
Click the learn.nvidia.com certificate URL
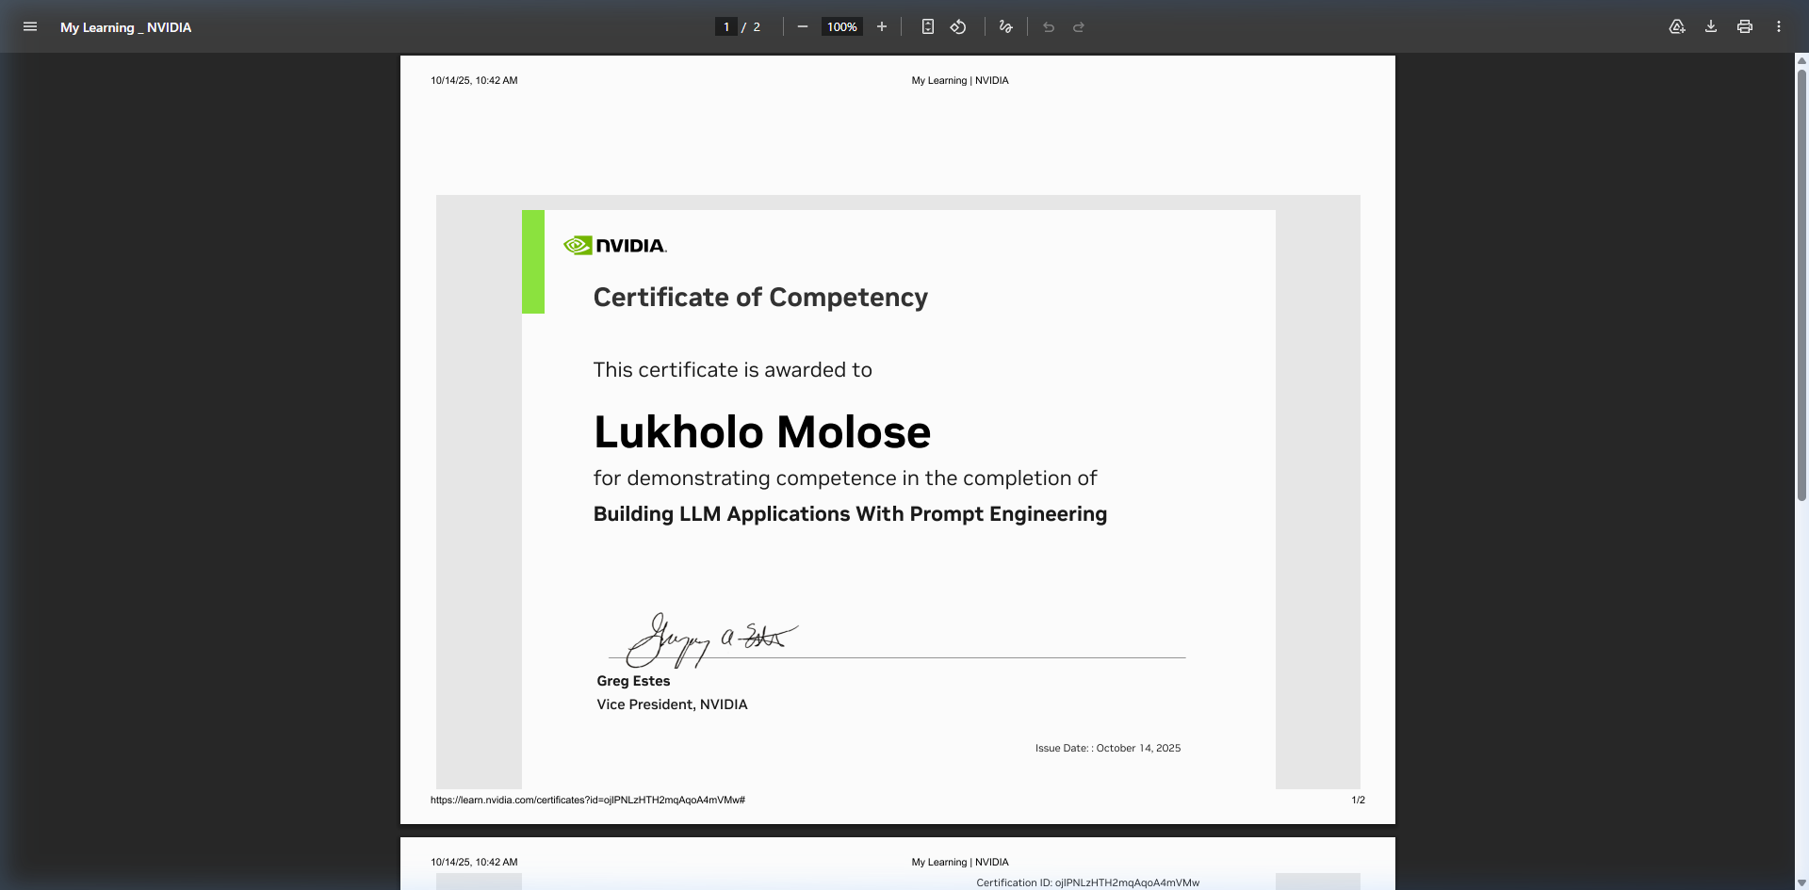tap(588, 800)
